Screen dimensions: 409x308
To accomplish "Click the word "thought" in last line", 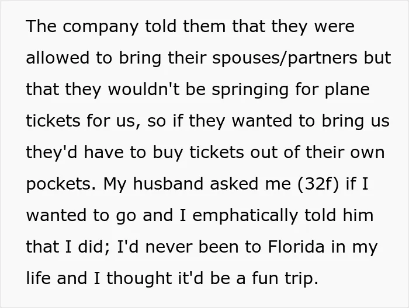I will pyautogui.click(x=139, y=278).
